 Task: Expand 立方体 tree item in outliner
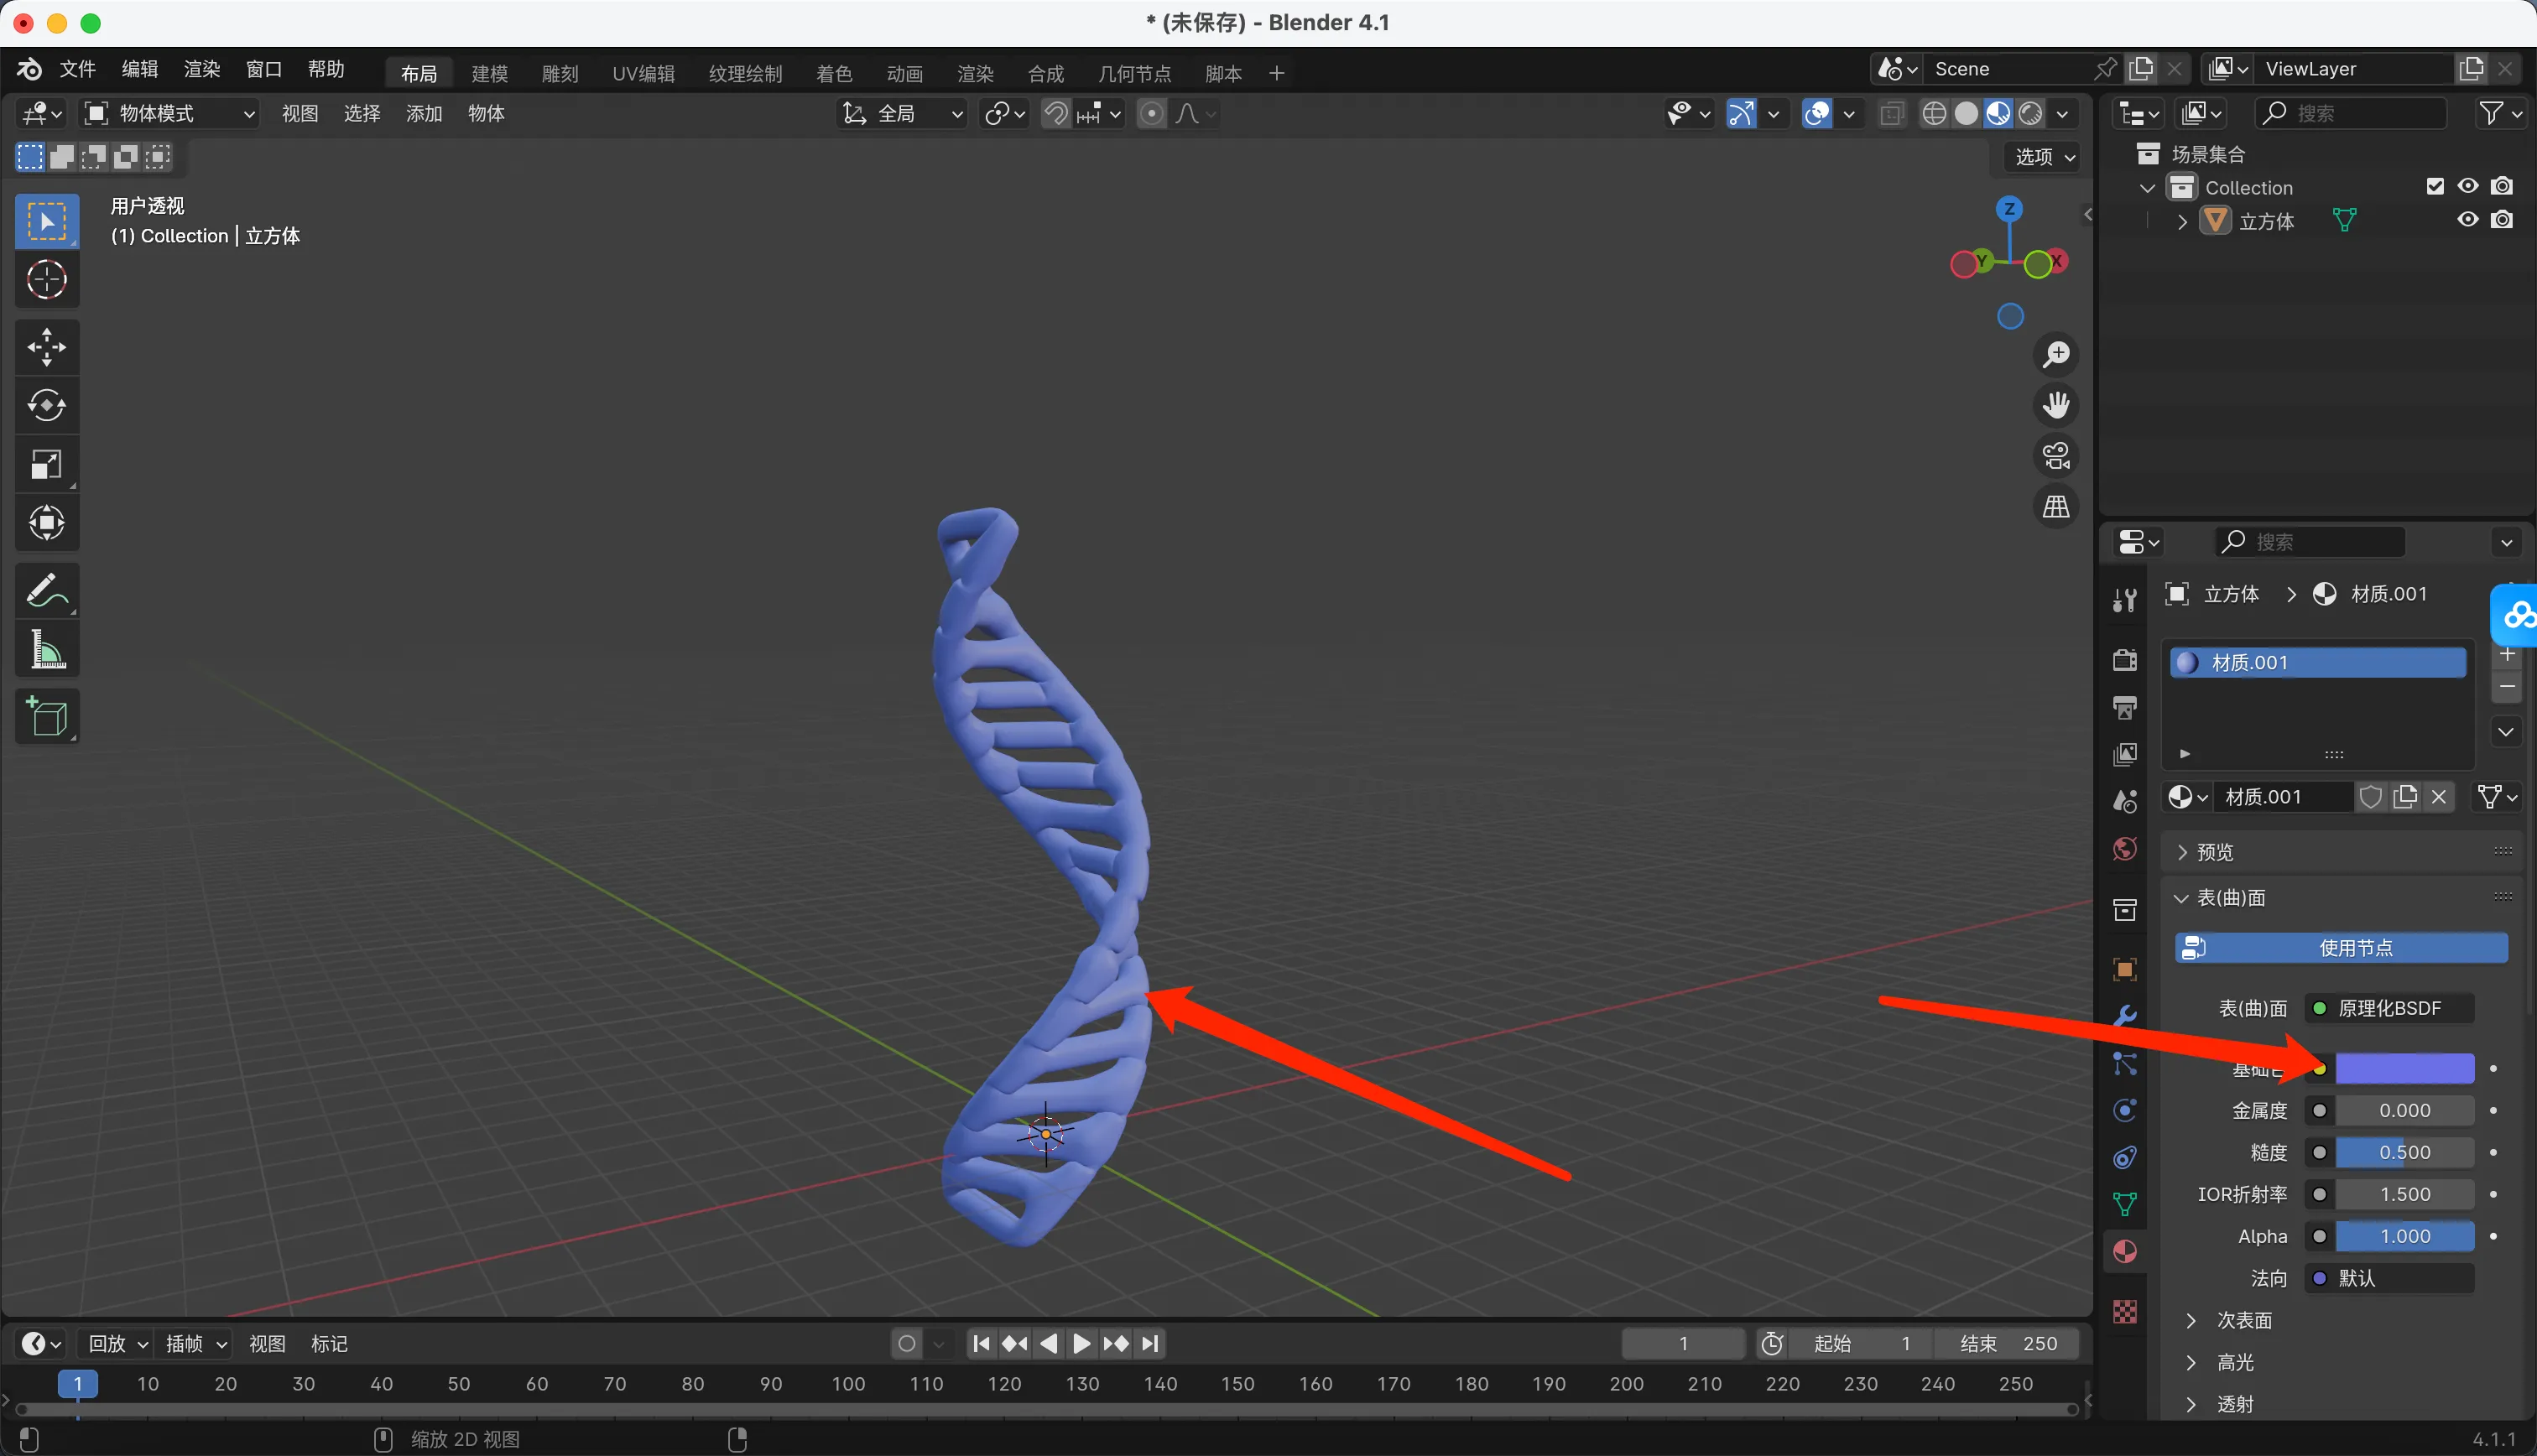tap(2181, 221)
